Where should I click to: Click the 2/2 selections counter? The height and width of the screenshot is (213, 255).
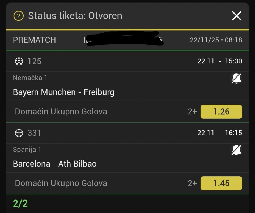click(x=20, y=203)
